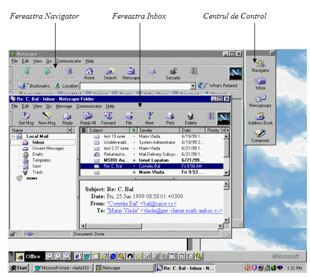This screenshot has height=277, width=310.
Task: Open Address Book from control center
Action: [x=260, y=119]
